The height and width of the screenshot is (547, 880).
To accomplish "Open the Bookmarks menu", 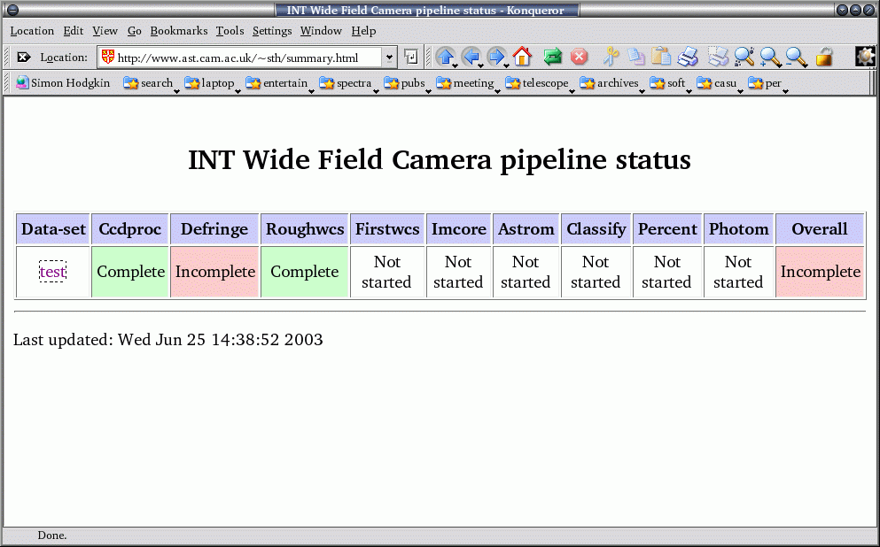I will [x=178, y=31].
